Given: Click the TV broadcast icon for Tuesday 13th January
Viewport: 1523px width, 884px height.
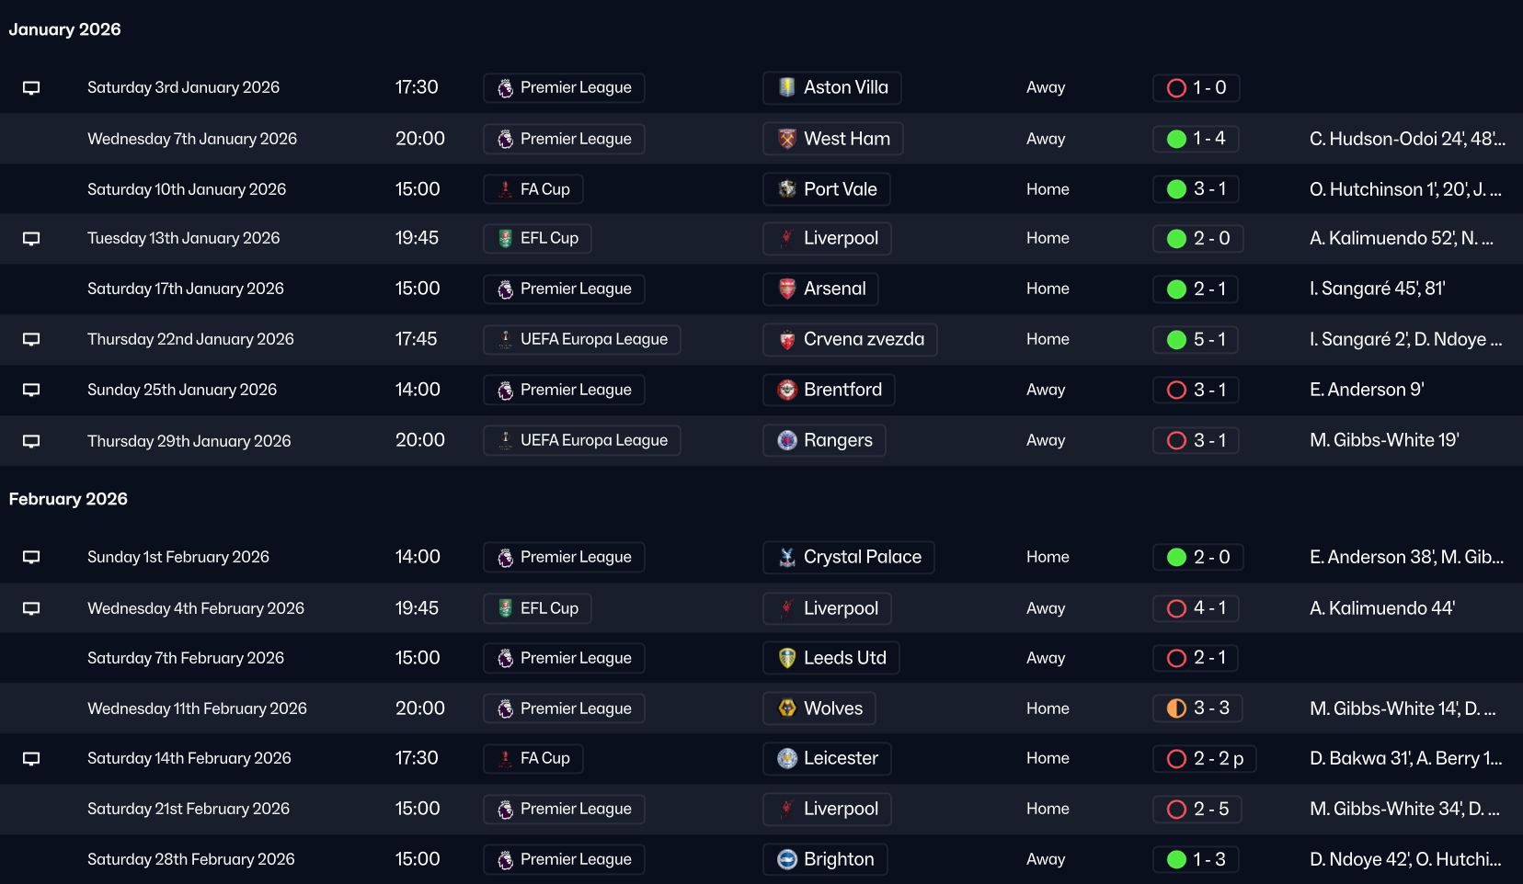Looking at the screenshot, I should (31, 239).
